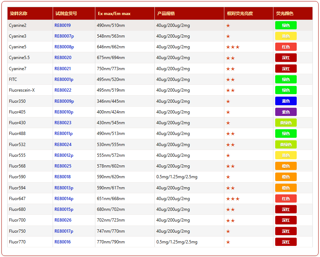Select yellow-green swatch in Fluor430 row
320x257 pixels.
pos(286,123)
